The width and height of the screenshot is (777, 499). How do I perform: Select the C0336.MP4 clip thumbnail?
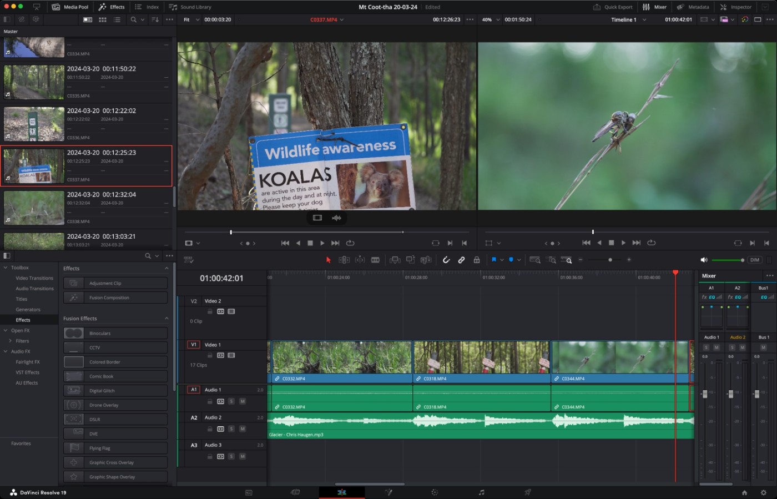click(x=34, y=123)
